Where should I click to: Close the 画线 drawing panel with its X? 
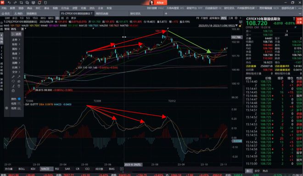tap(22, 29)
